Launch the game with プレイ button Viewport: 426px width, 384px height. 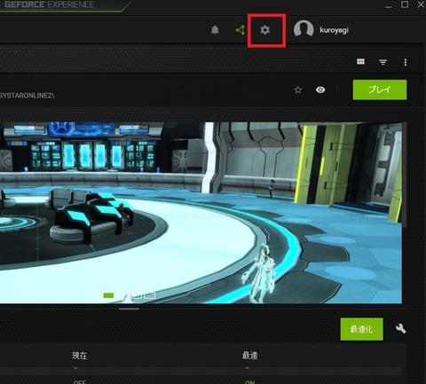click(x=380, y=90)
